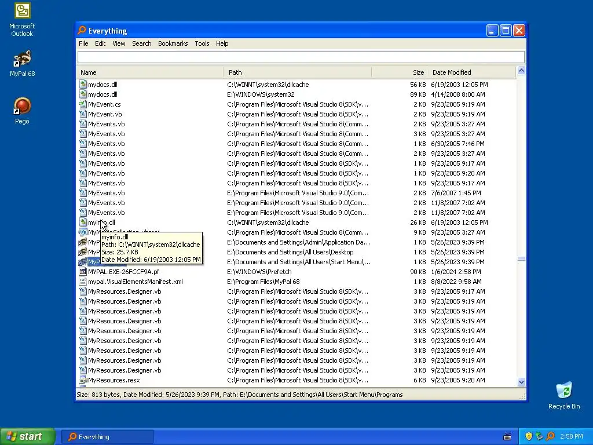Click path cell E:\Program Files\MyPal 68

263,282
